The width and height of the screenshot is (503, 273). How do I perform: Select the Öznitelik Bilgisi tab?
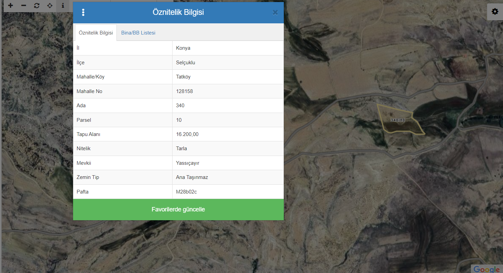(96, 33)
